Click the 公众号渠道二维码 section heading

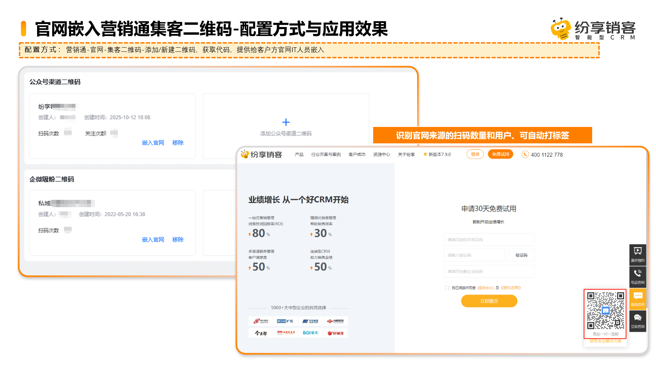(x=55, y=82)
